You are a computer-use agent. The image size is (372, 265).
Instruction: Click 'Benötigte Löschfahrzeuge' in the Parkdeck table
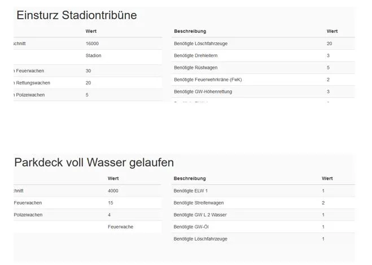coord(200,239)
